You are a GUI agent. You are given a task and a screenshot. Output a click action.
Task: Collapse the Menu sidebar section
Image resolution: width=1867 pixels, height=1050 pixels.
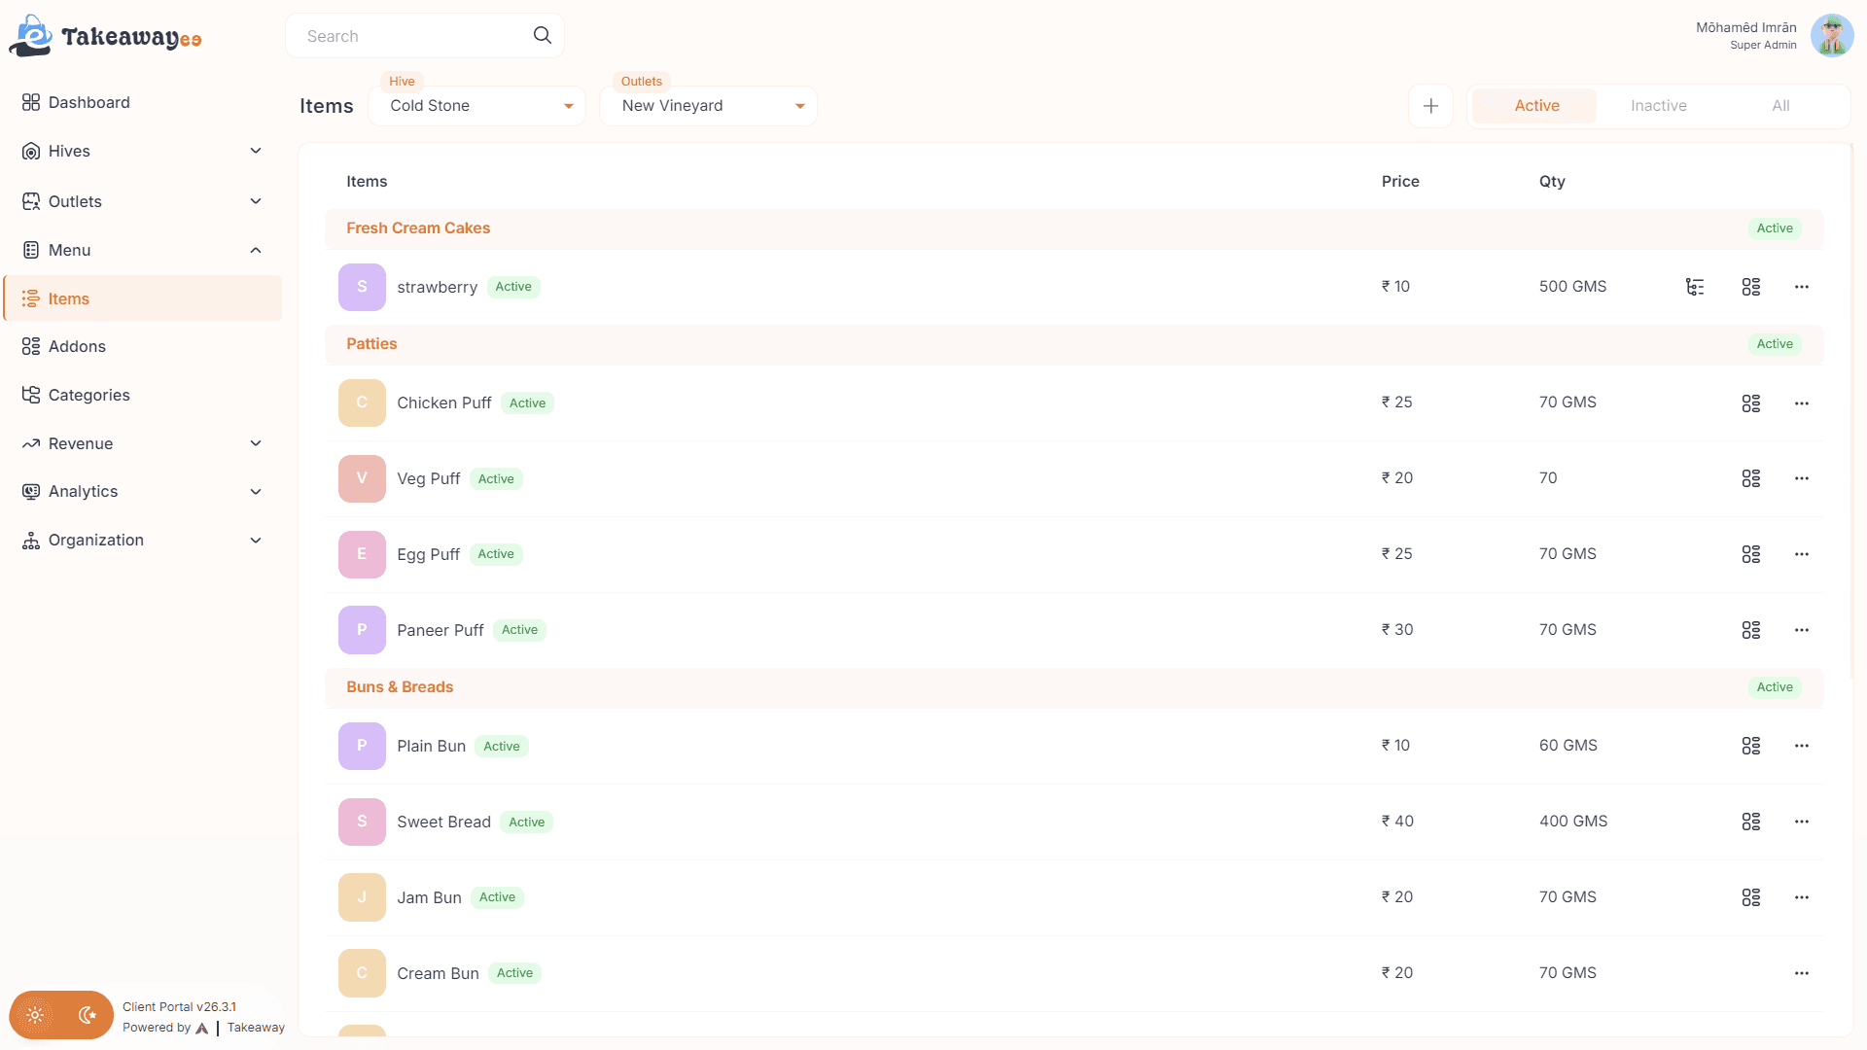(143, 250)
